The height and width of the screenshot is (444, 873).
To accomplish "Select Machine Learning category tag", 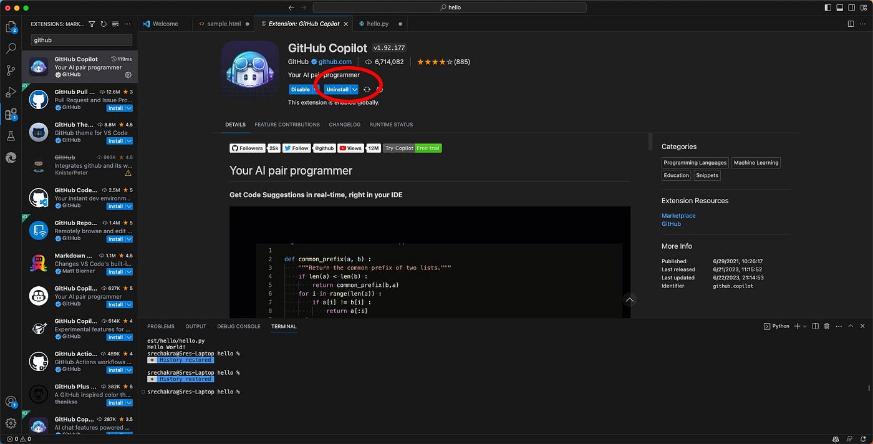I will (x=756, y=163).
